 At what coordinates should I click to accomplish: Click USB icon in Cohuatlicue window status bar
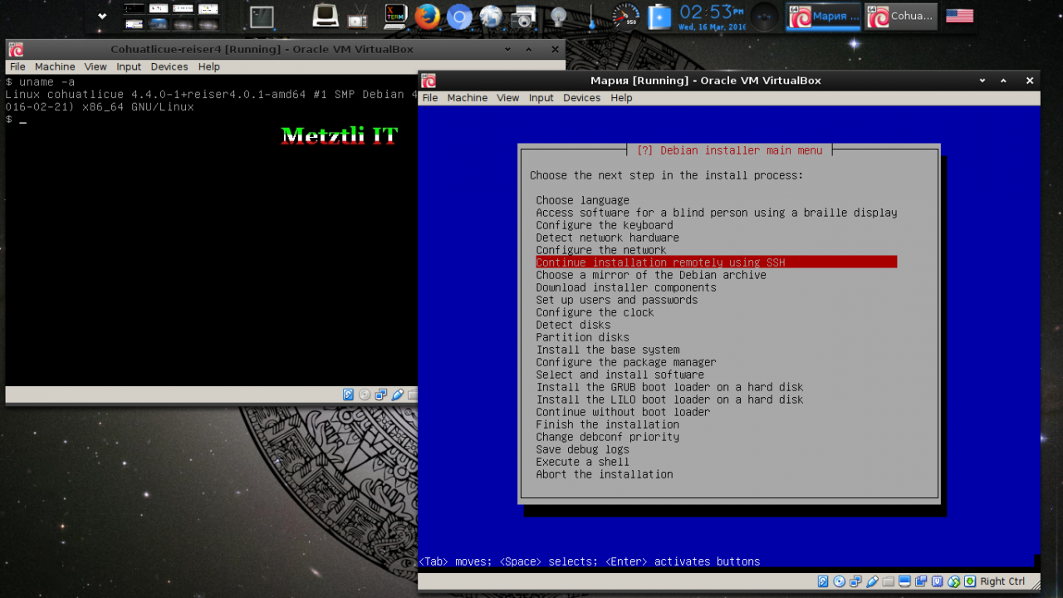click(398, 395)
